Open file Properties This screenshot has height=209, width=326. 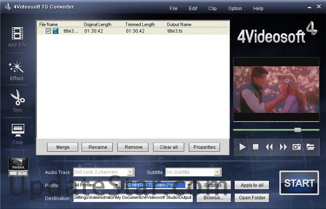204,147
